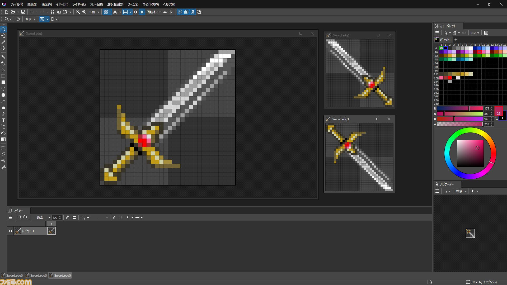Open the 通常 blend mode dropdown
The width and height of the screenshot is (507, 285).
[x=43, y=217]
